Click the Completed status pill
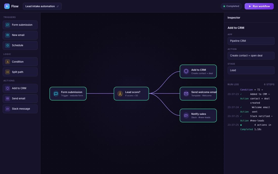The width and height of the screenshot is (278, 174). (x=231, y=6)
